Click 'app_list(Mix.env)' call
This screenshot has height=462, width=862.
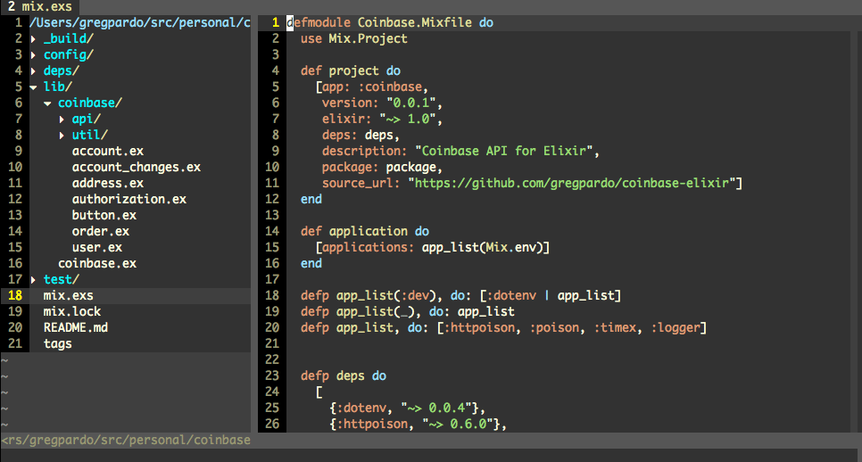[x=483, y=247]
